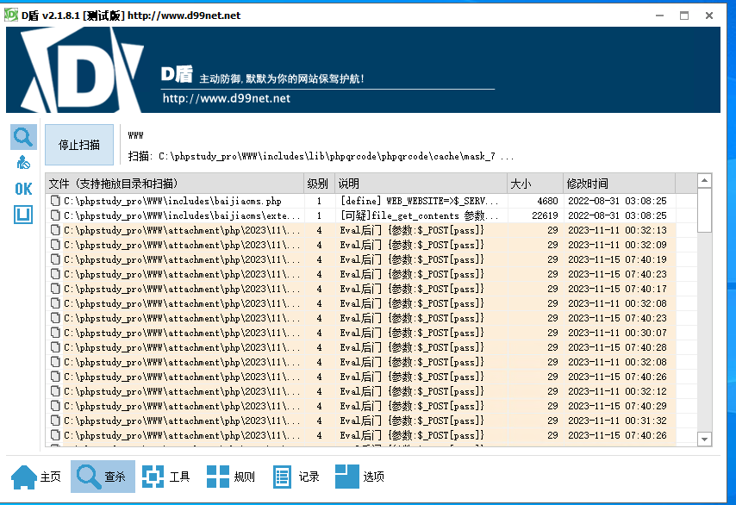Sort by the 大小 column header
The width and height of the screenshot is (736, 505).
[535, 184]
